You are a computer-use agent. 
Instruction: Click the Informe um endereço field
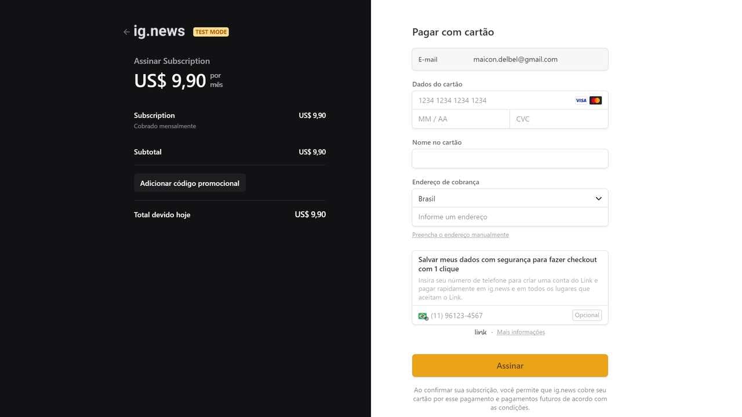510,217
